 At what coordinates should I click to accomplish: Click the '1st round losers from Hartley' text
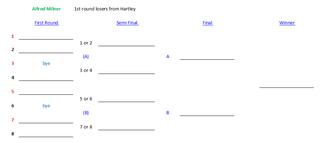(x=105, y=9)
